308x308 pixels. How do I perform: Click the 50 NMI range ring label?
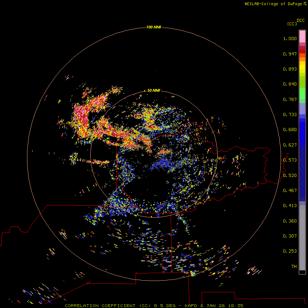154,90
